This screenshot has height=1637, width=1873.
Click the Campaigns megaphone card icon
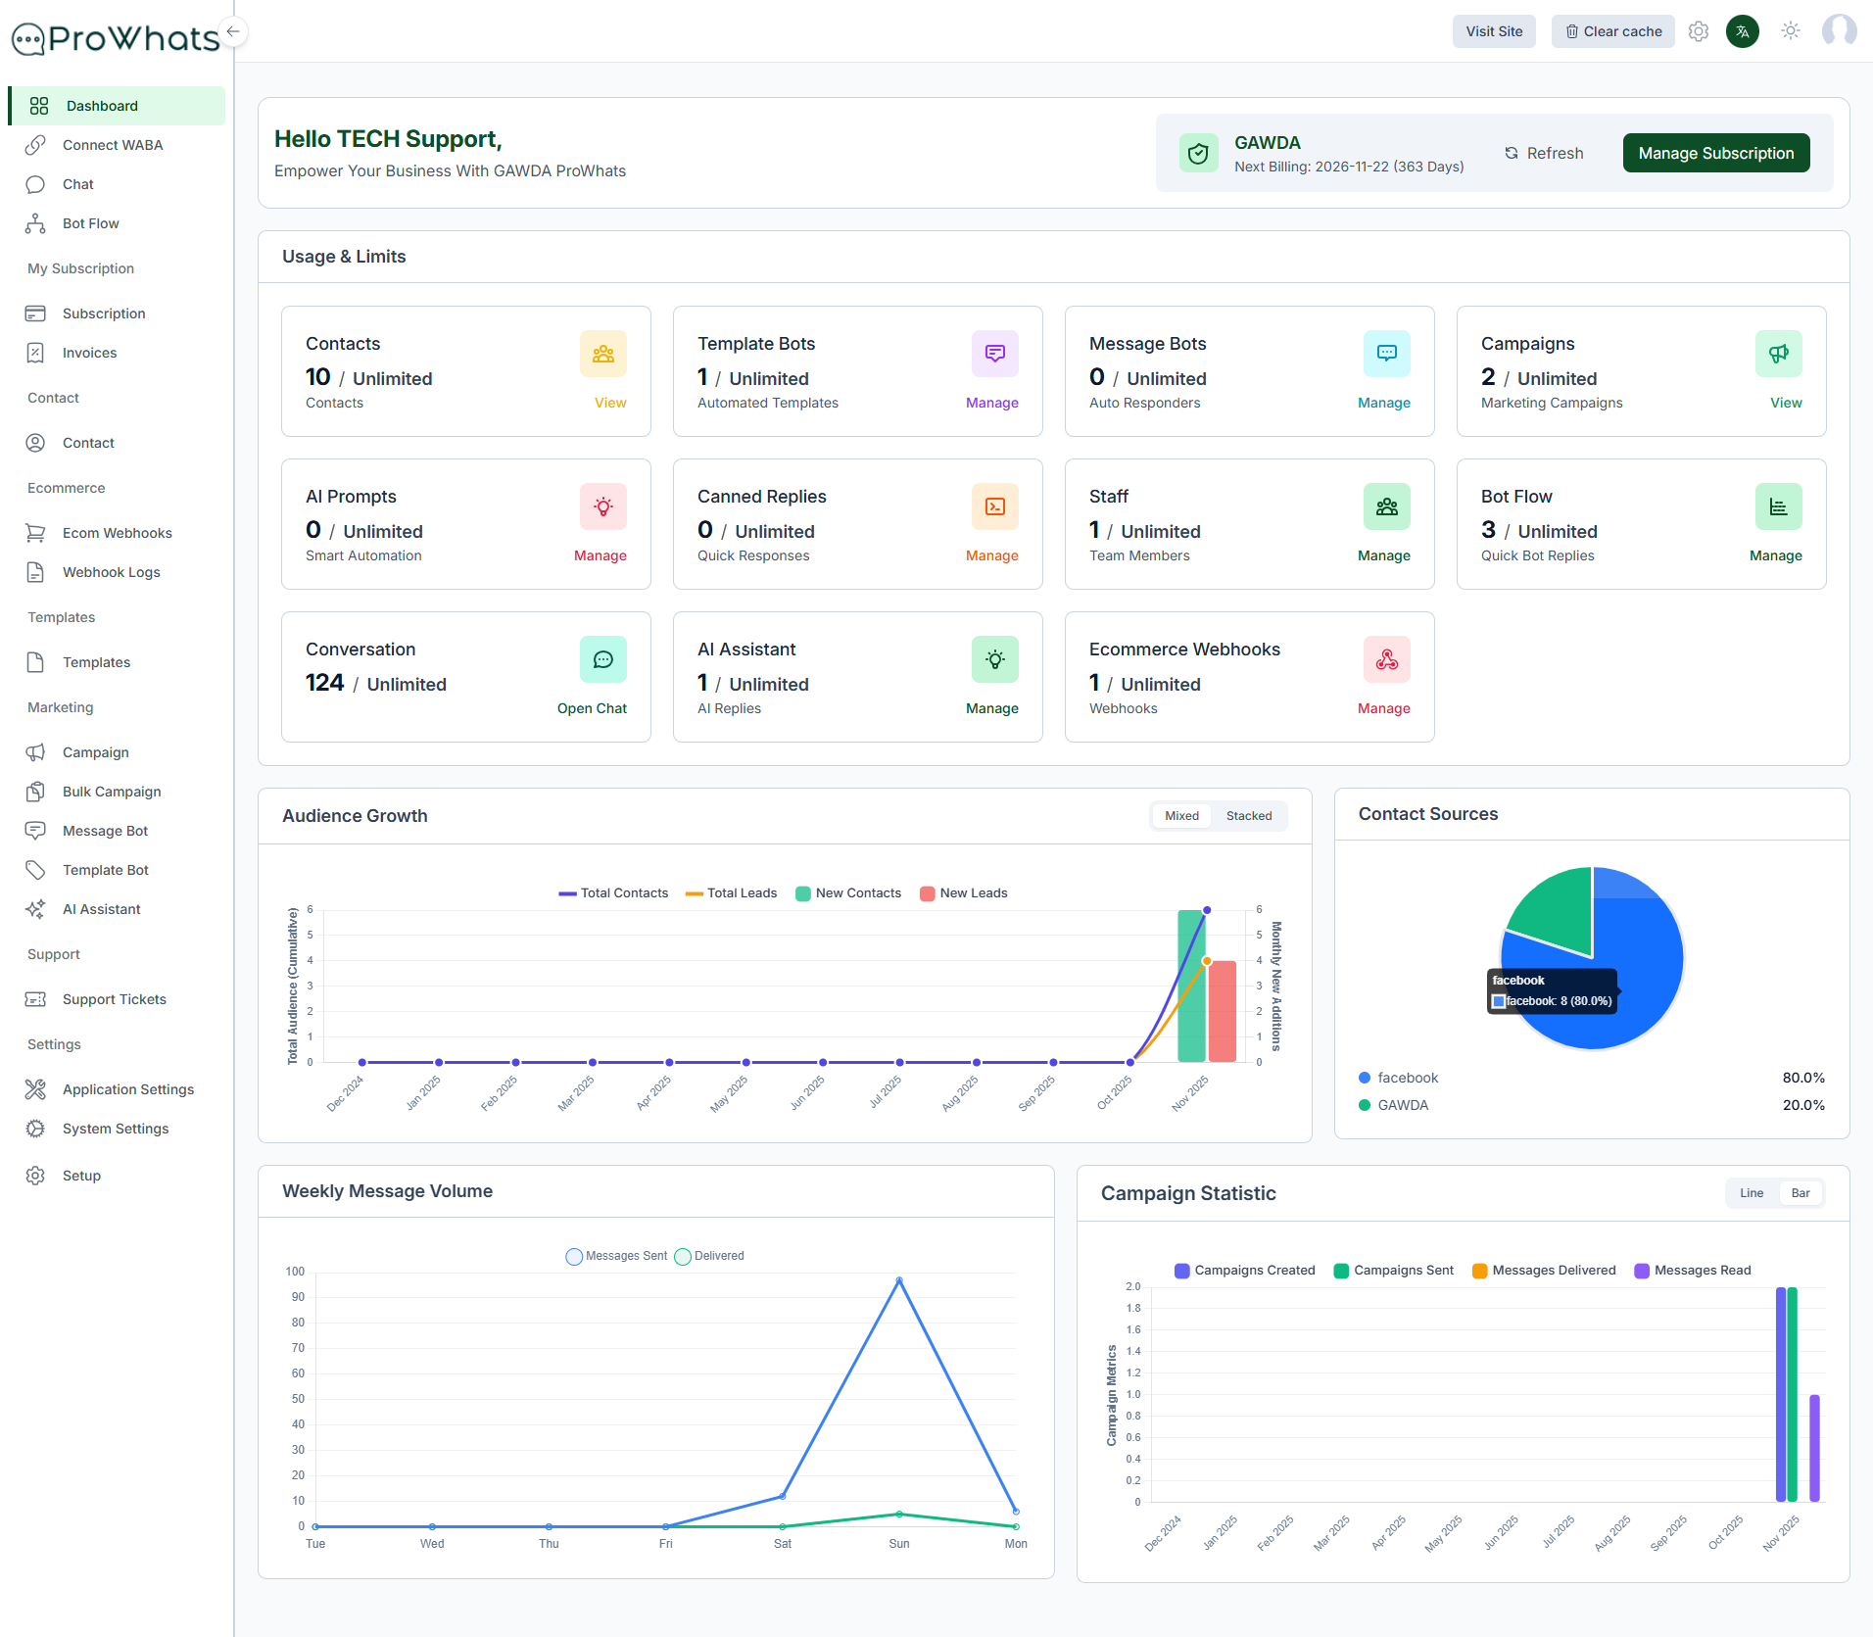click(1779, 354)
